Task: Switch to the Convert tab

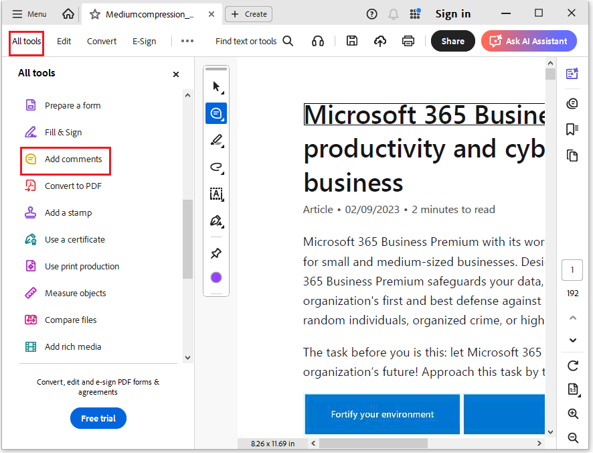Action: click(101, 41)
